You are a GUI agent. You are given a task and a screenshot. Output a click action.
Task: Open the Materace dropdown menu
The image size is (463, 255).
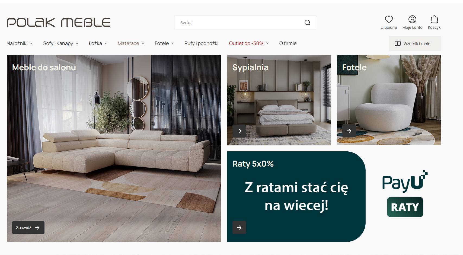point(131,43)
